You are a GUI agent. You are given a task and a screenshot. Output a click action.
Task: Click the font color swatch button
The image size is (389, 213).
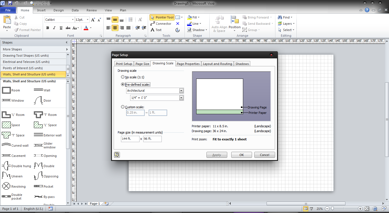[86, 28]
